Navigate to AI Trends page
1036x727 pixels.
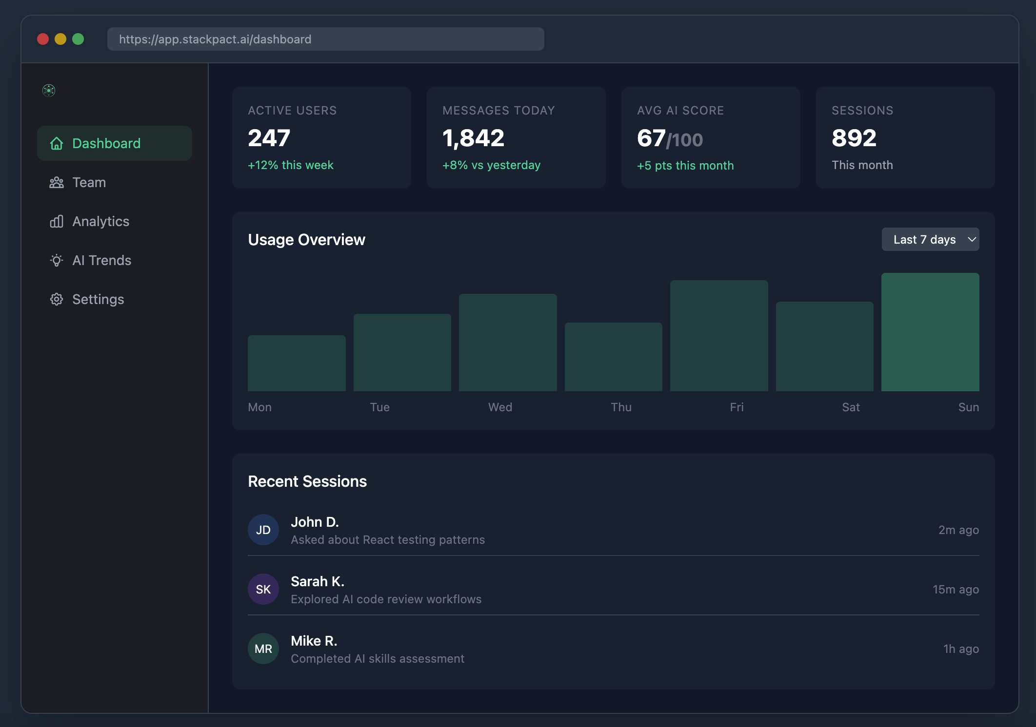(x=101, y=260)
